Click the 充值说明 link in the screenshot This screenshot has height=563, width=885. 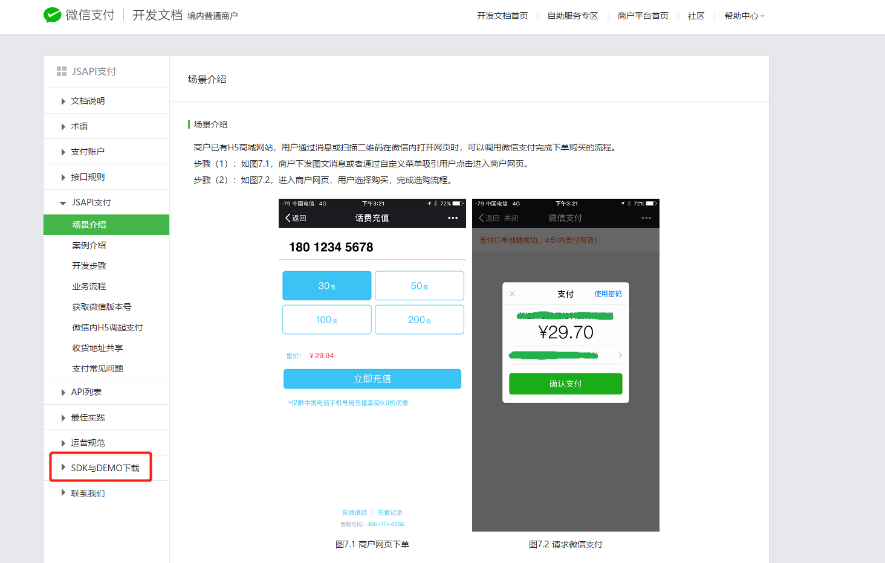click(354, 513)
